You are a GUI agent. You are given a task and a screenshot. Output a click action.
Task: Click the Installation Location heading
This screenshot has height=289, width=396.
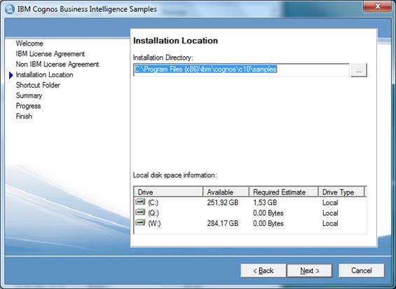[175, 41]
